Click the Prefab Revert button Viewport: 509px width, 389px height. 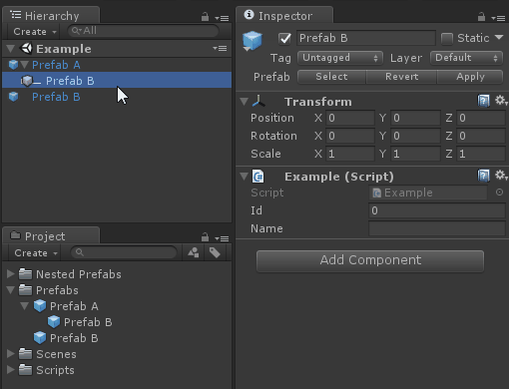[401, 77]
